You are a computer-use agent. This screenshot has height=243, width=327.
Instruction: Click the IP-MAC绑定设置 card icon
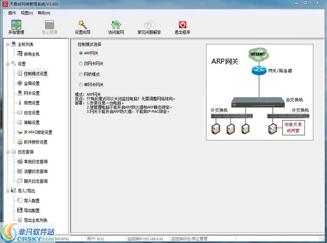pos(20,132)
